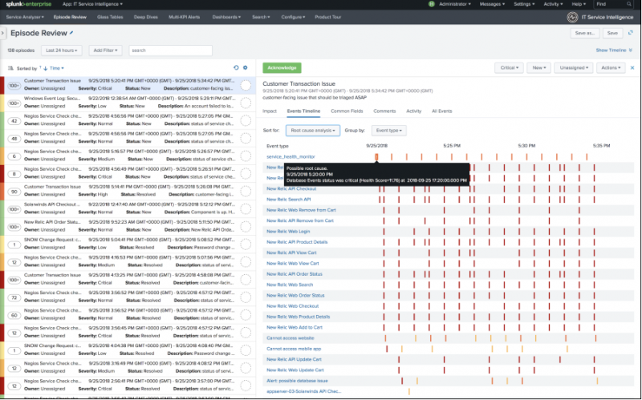Refresh the episode list
The height and width of the screenshot is (400, 642).
pos(236,68)
